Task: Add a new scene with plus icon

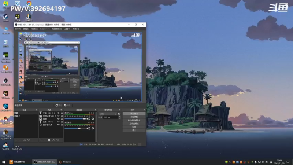Action: 16,140
